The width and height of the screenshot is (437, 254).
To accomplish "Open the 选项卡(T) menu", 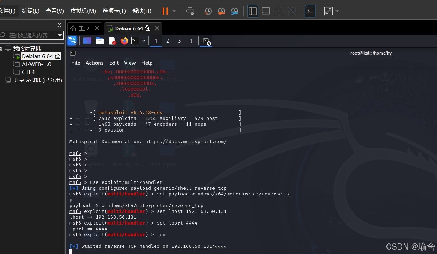I will click(x=114, y=11).
